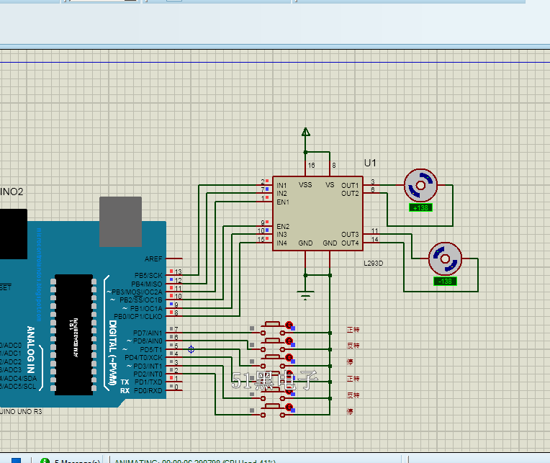Click the PB4/MISO pin label
550x463 pixels.
click(147, 284)
